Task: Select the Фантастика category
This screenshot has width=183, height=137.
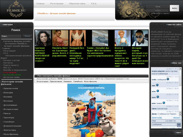Action: (x=10, y=130)
